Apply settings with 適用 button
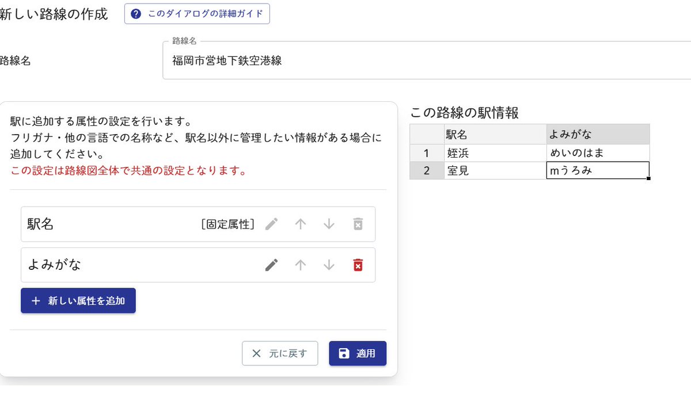Viewport: 691px width, 393px height. point(358,353)
